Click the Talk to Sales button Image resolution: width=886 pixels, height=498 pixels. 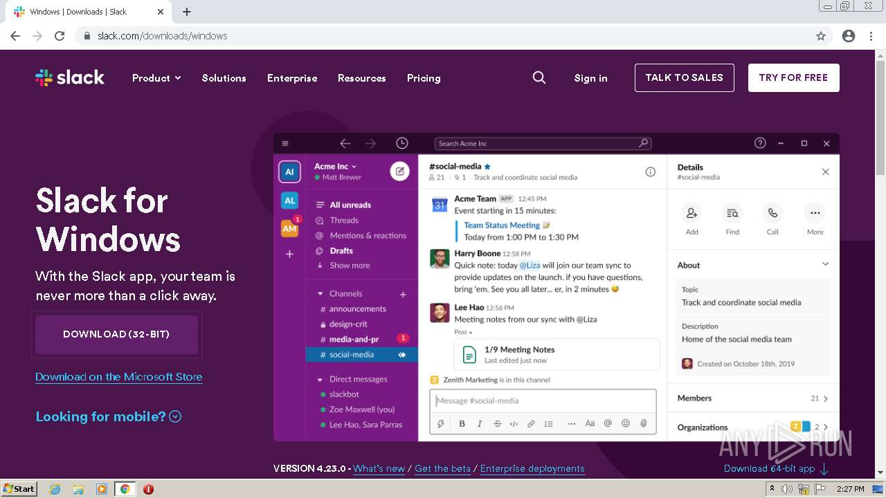(684, 77)
